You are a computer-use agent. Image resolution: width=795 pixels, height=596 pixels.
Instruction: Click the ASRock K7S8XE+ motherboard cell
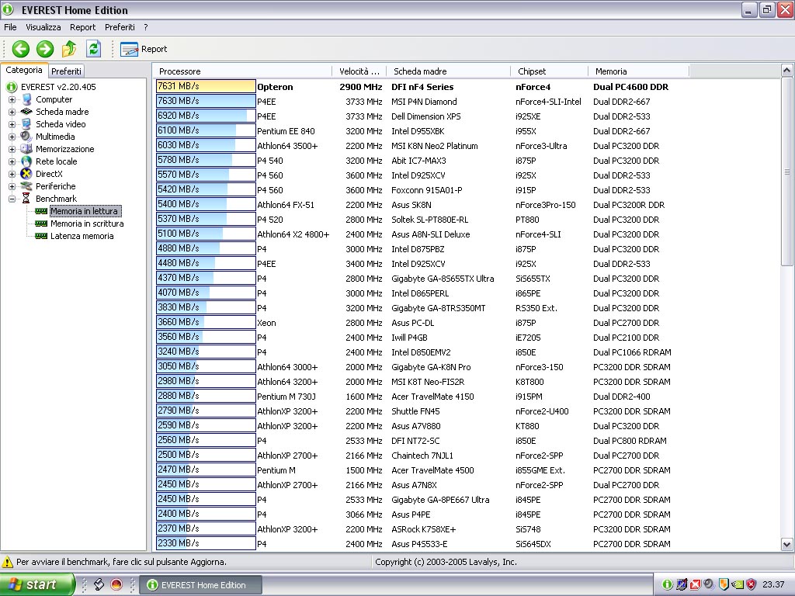(423, 529)
